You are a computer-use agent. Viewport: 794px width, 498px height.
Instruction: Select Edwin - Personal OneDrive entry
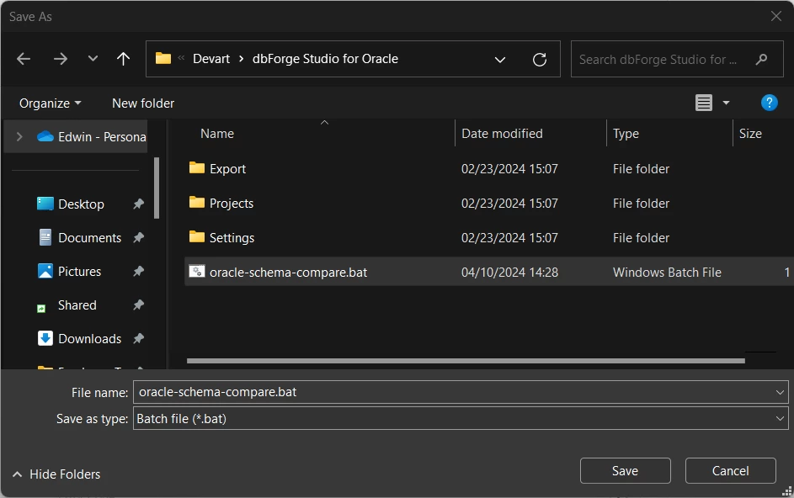pos(92,136)
